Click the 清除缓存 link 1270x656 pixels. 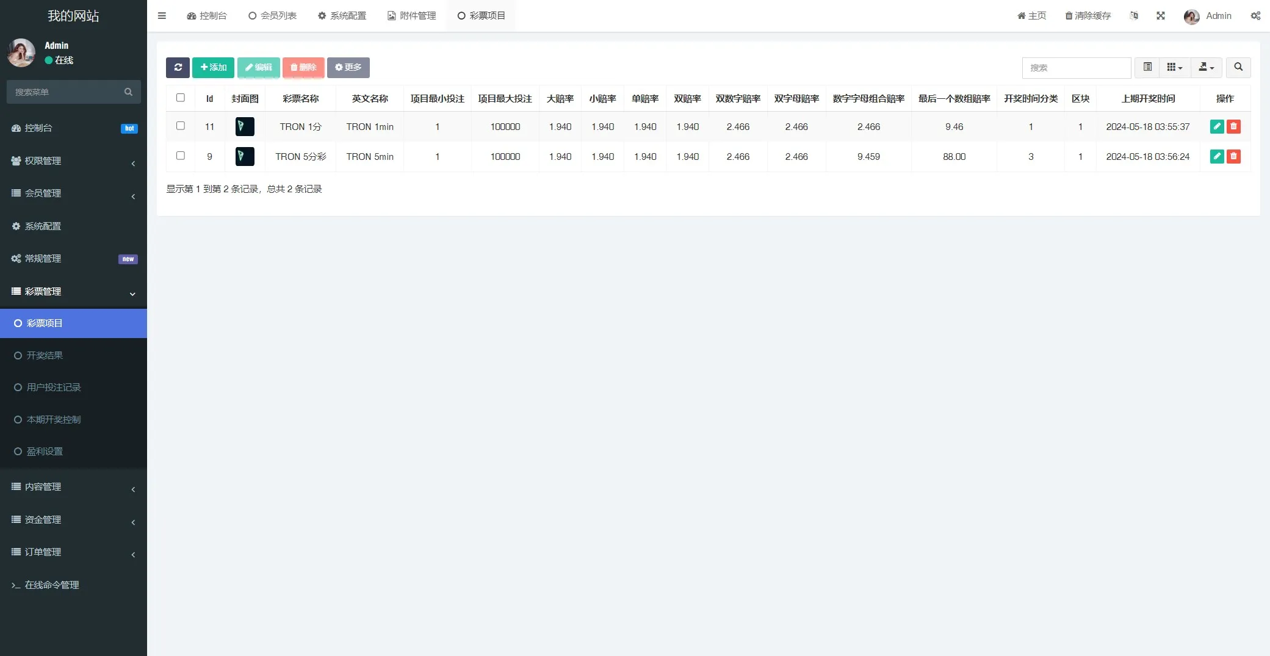pyautogui.click(x=1088, y=16)
